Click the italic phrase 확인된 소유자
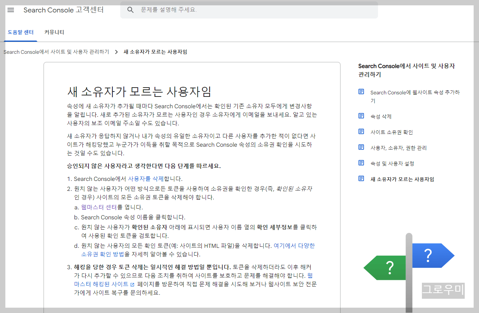The width and height of the screenshot is (479, 313). click(x=295, y=189)
